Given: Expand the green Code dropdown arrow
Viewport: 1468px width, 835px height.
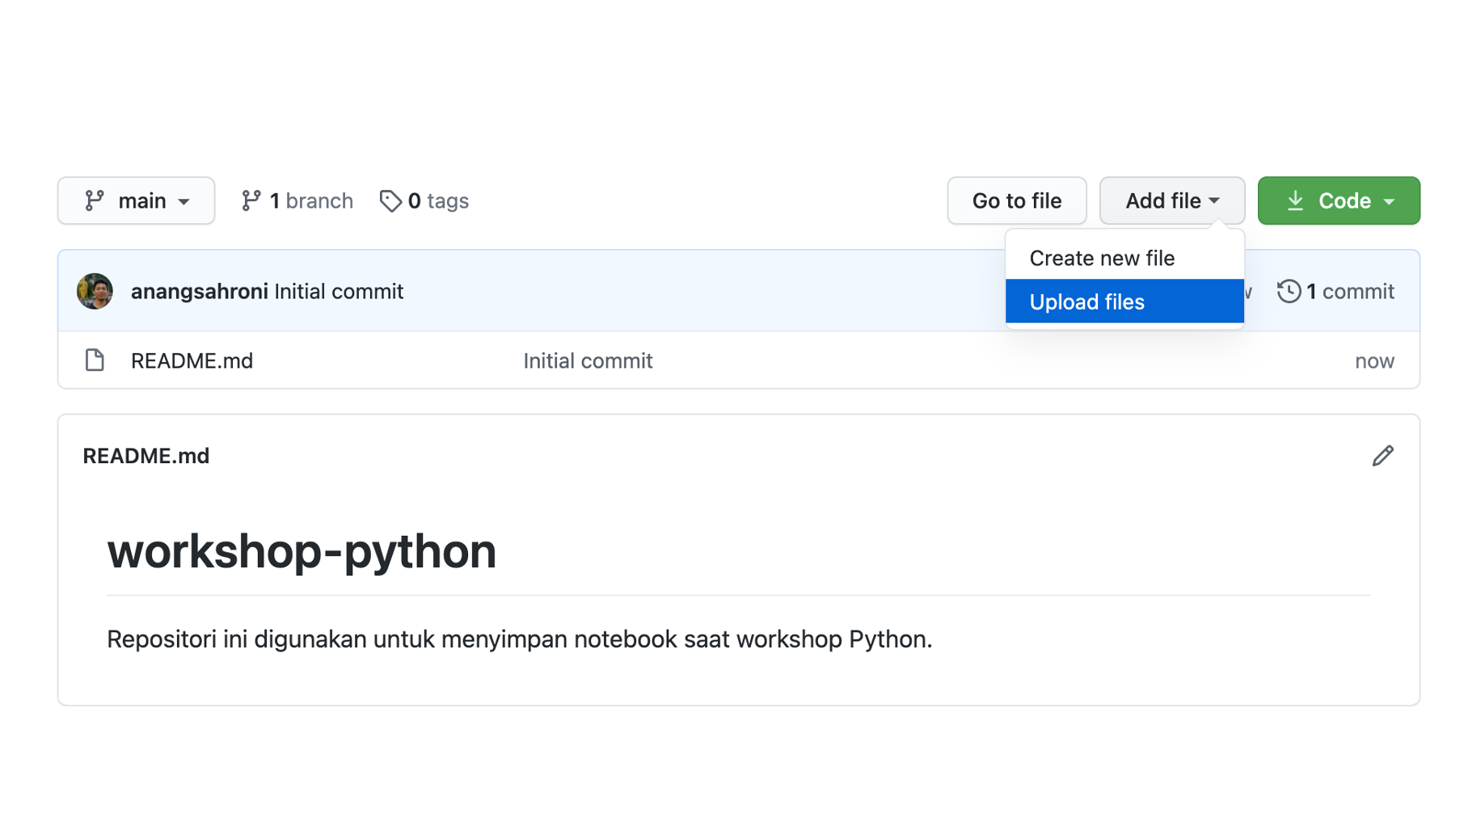Looking at the screenshot, I should (1390, 201).
